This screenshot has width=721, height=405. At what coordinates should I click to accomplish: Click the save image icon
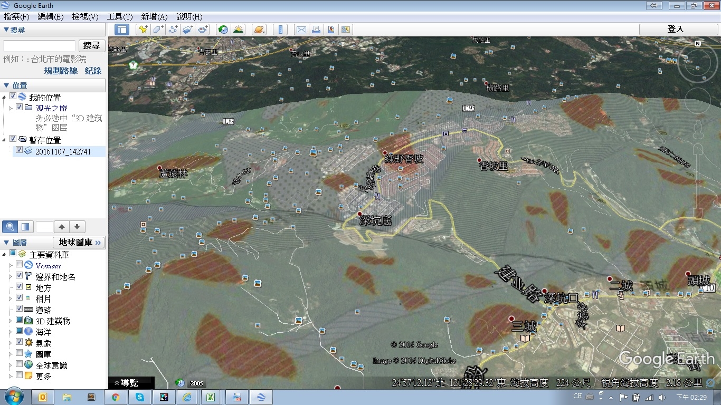(x=331, y=30)
